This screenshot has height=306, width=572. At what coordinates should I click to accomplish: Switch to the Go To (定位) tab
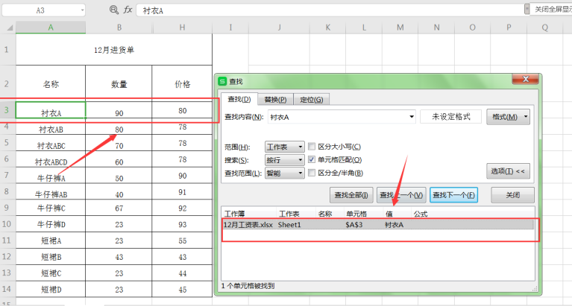click(312, 100)
